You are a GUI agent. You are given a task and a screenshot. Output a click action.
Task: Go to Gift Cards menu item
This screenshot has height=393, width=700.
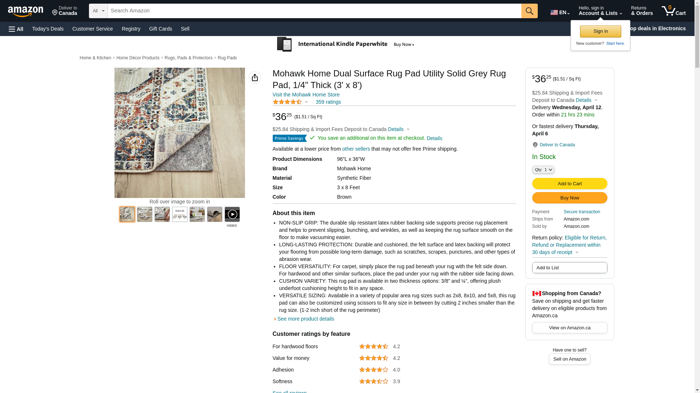point(160,29)
